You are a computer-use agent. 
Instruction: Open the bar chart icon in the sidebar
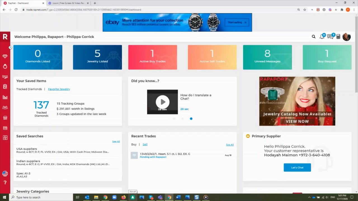point(5,97)
